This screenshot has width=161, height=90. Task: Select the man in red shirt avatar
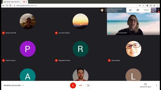pyautogui.click(x=80, y=74)
